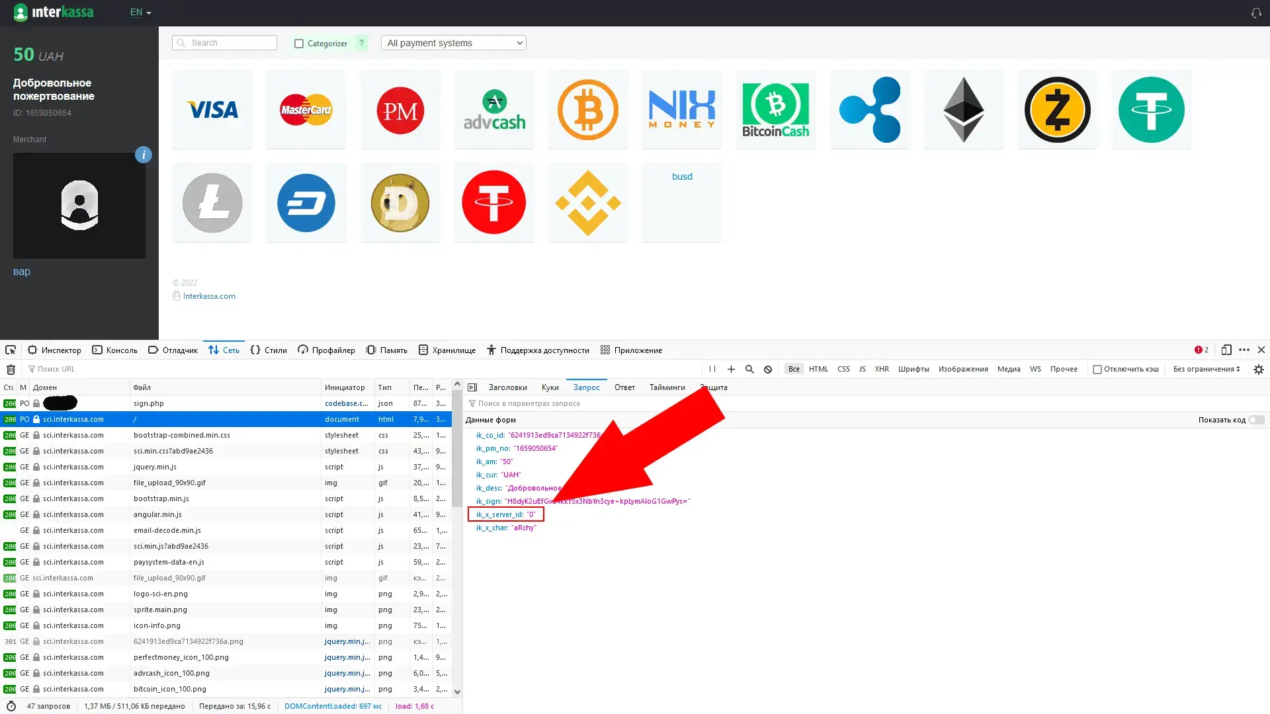Select the ik_x_char form data entry

[x=506, y=528]
